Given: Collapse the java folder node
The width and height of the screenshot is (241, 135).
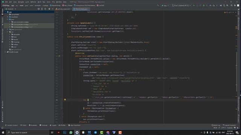Looking at the screenshot, I should coord(8,19).
